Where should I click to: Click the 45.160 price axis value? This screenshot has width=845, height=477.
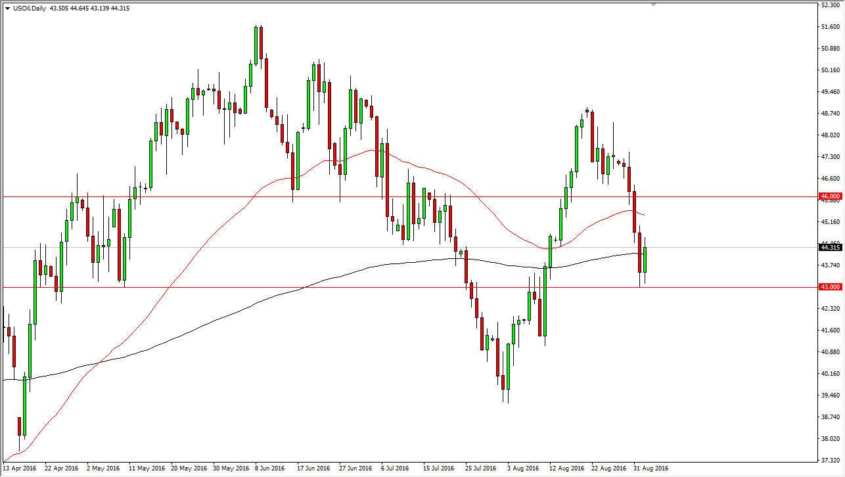pyautogui.click(x=831, y=222)
